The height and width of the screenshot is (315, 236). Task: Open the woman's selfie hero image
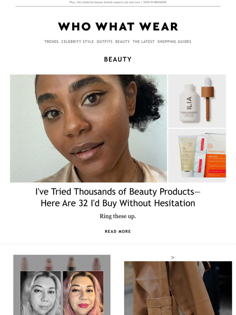(x=89, y=128)
